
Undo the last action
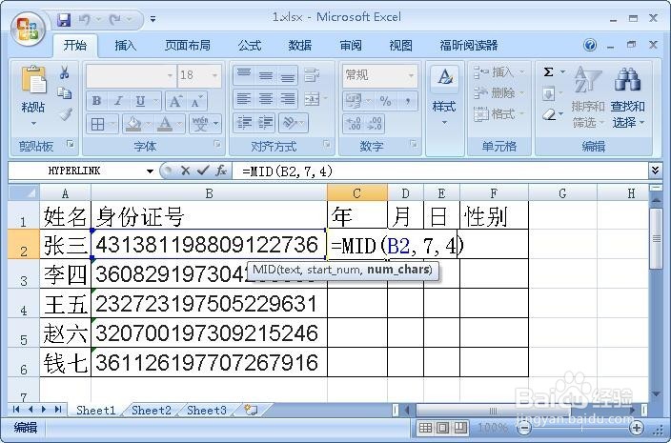click(x=84, y=20)
